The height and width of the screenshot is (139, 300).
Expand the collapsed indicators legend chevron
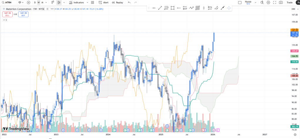pos(5,20)
